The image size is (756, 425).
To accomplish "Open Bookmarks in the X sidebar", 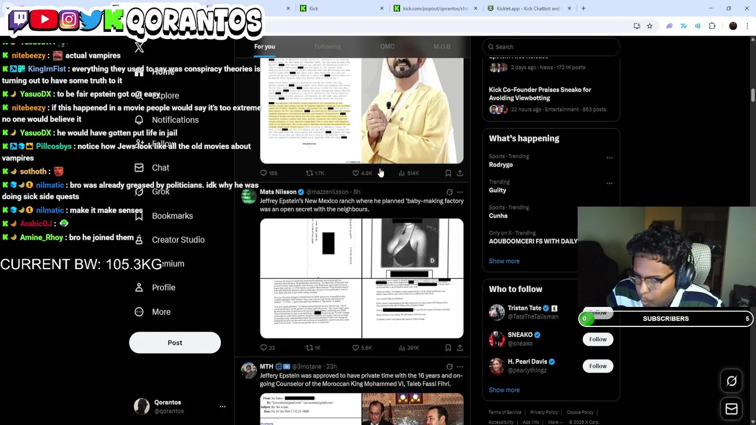I will point(164,216).
